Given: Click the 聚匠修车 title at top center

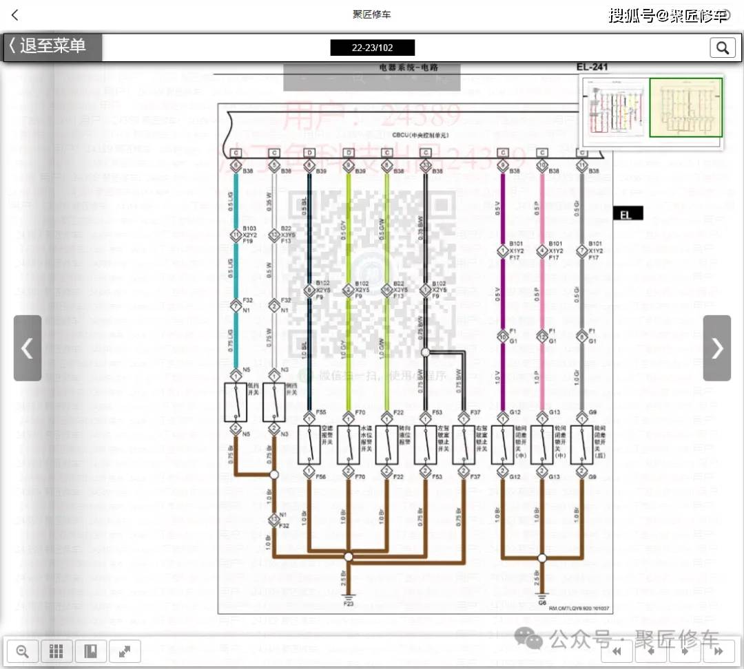Looking at the screenshot, I should pyautogui.click(x=371, y=14).
